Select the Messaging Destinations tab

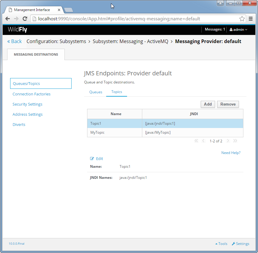36,54
